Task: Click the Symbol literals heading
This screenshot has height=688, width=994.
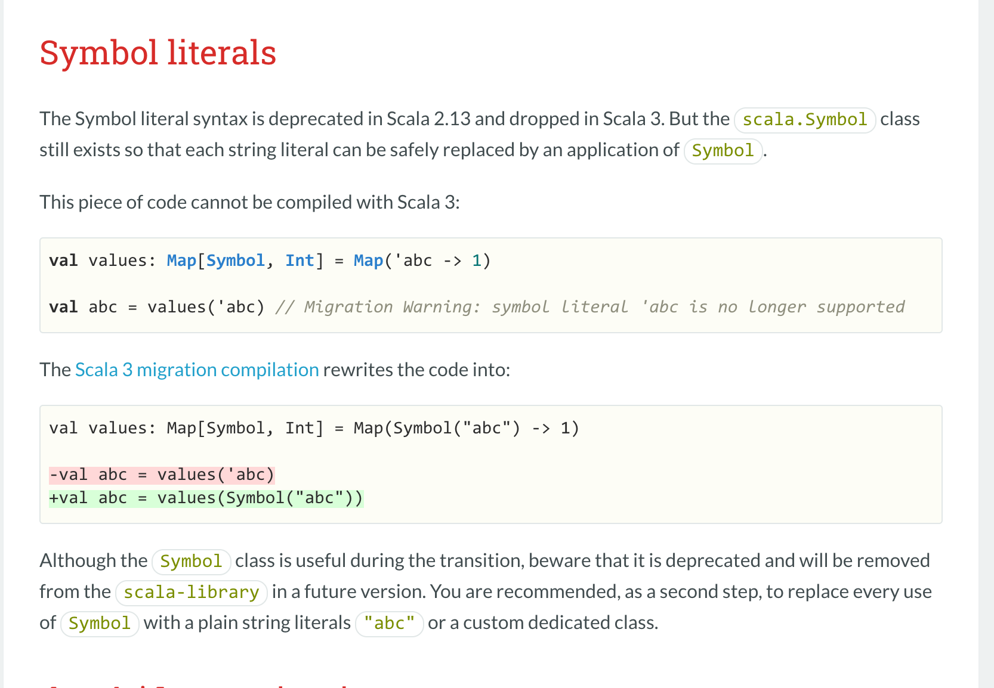Action: (158, 52)
